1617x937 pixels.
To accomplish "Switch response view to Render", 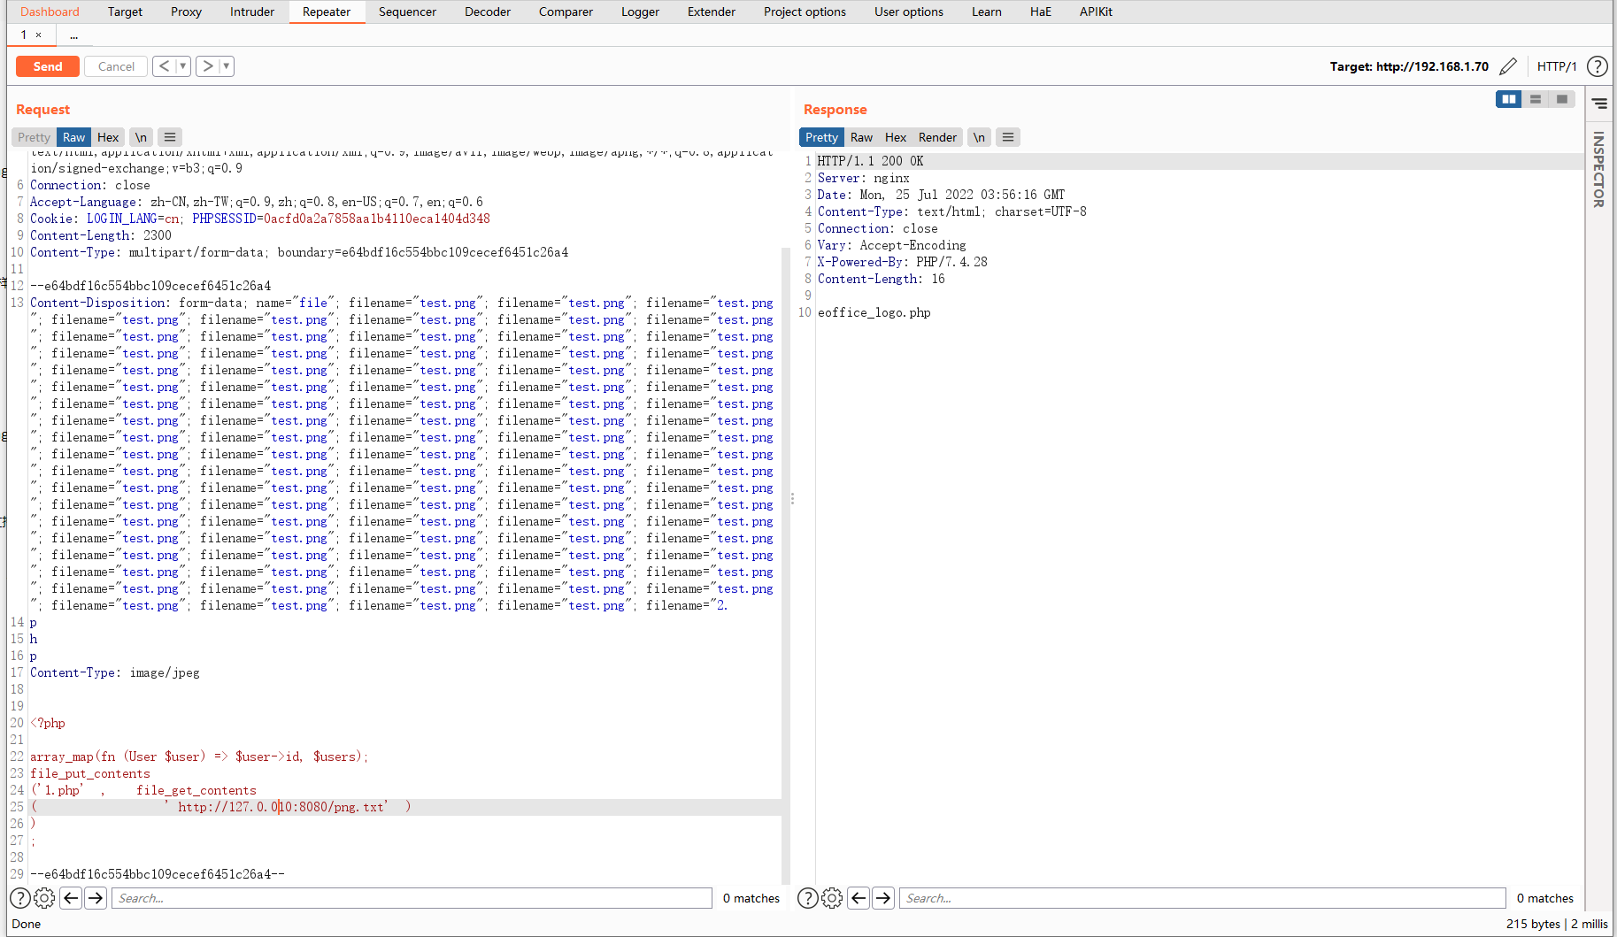I will (x=937, y=137).
